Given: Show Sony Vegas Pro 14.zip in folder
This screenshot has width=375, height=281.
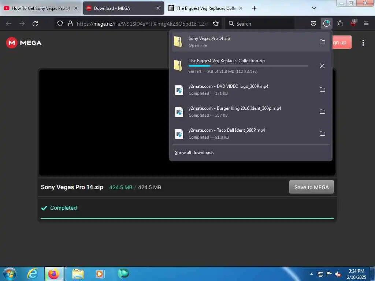Looking at the screenshot, I should tap(322, 42).
